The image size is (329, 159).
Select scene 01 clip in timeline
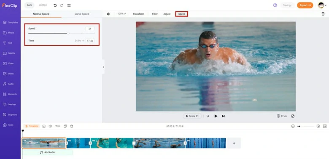[44, 143]
